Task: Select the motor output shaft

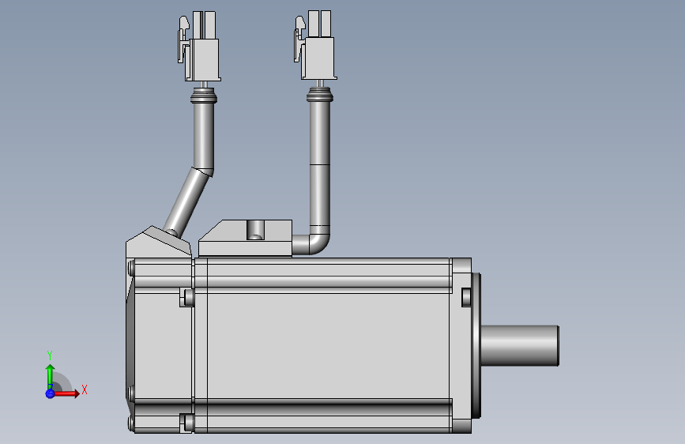Action: coord(520,346)
